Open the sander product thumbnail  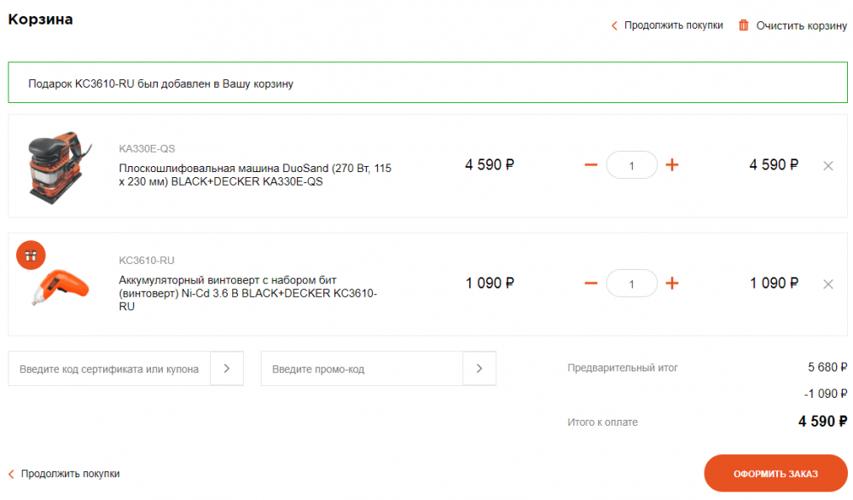(x=59, y=167)
